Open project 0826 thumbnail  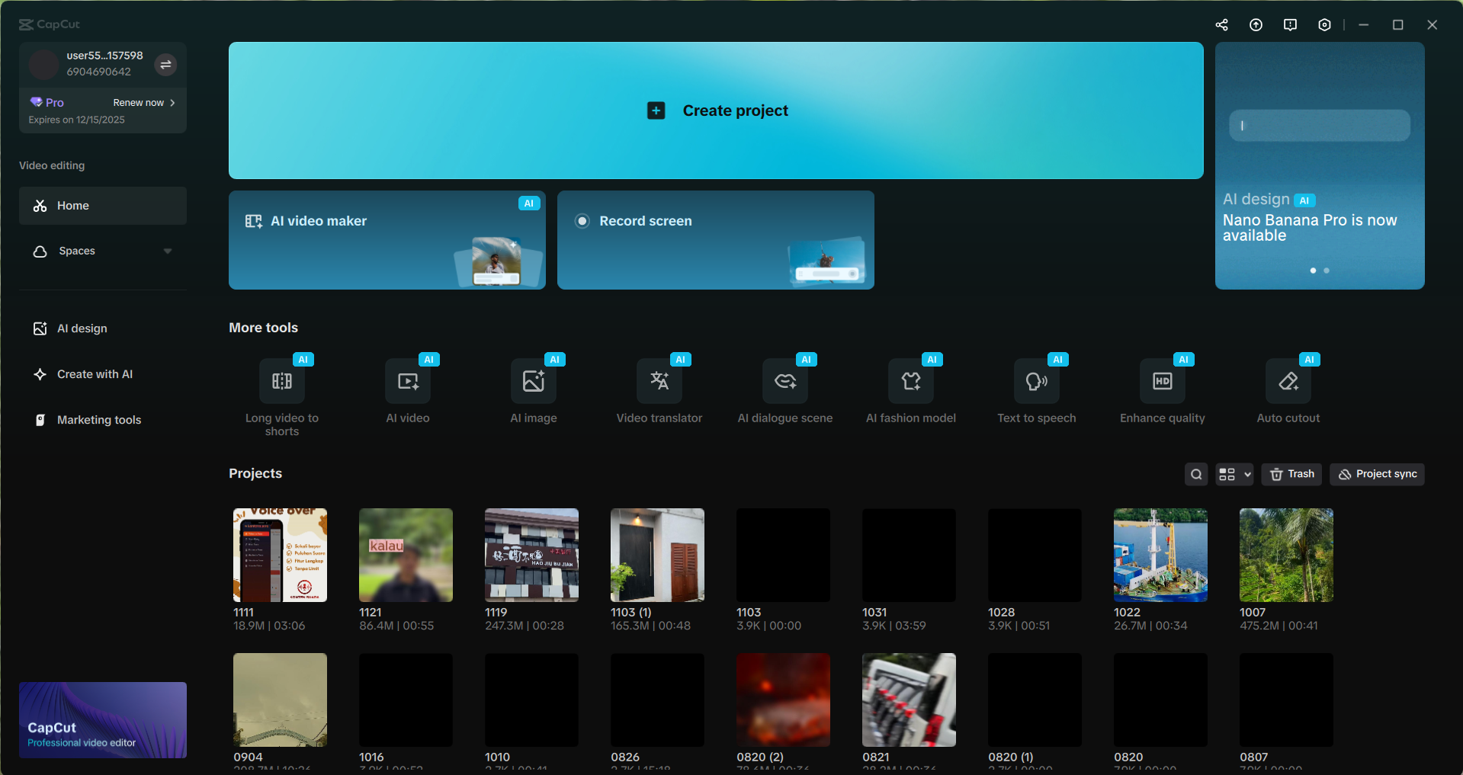[657, 700]
